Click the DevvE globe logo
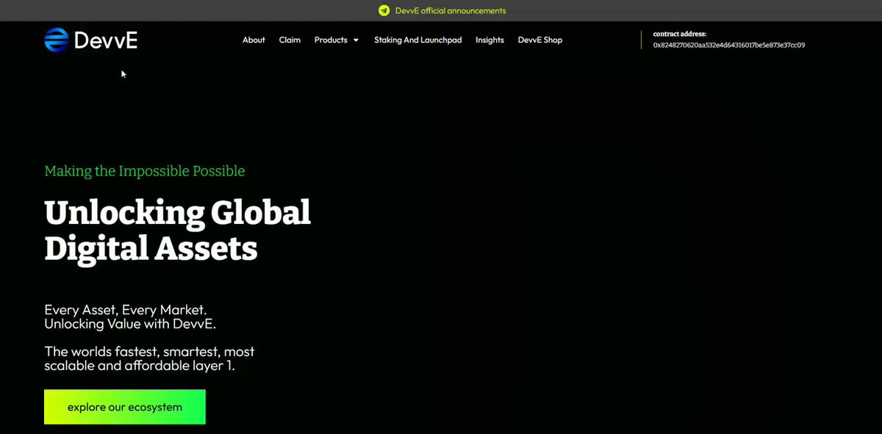Viewport: 882px width, 434px height. tap(56, 40)
